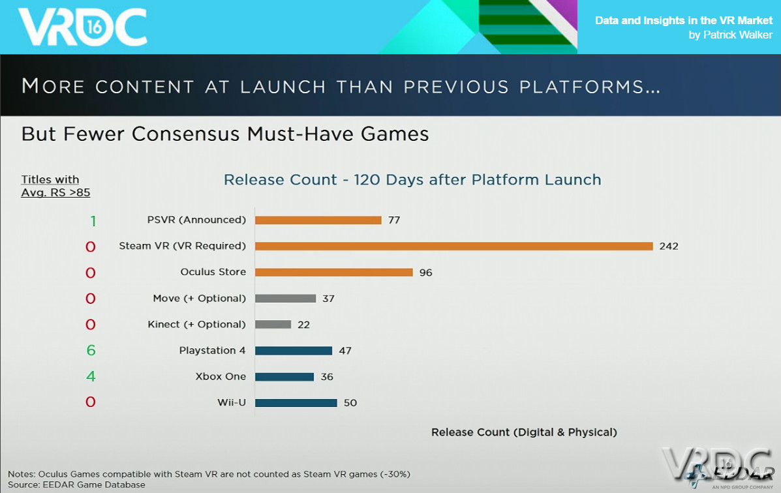Click the 'Release Count - 120 Days after Platform Launch' chart title

pos(412,179)
